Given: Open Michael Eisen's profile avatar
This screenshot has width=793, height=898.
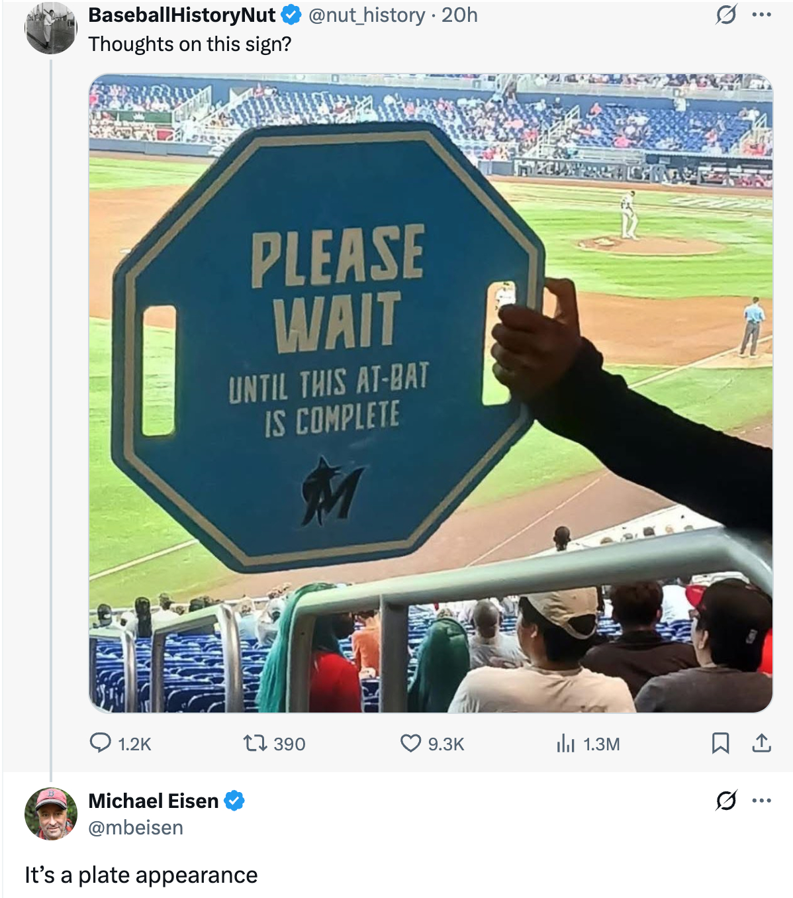Looking at the screenshot, I should click(x=50, y=813).
